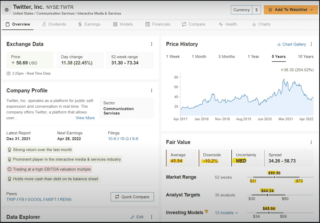
Task: Open Data Explorer three-dot menu
Action: (152, 217)
